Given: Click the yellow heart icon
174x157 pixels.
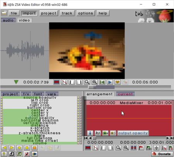Looking at the screenshot, I should click(118, 82).
